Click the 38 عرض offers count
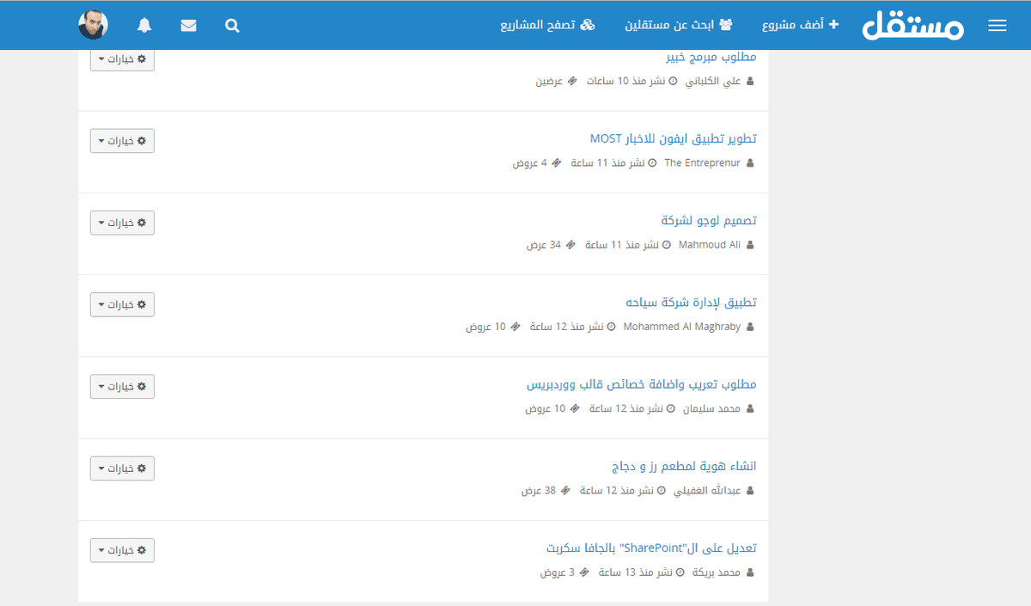Image resolution: width=1031 pixels, height=606 pixels. [x=539, y=491]
